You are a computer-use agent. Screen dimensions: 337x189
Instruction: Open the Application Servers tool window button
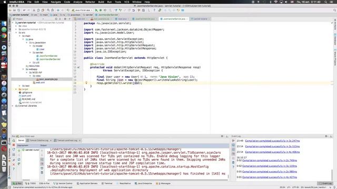coord(87,183)
